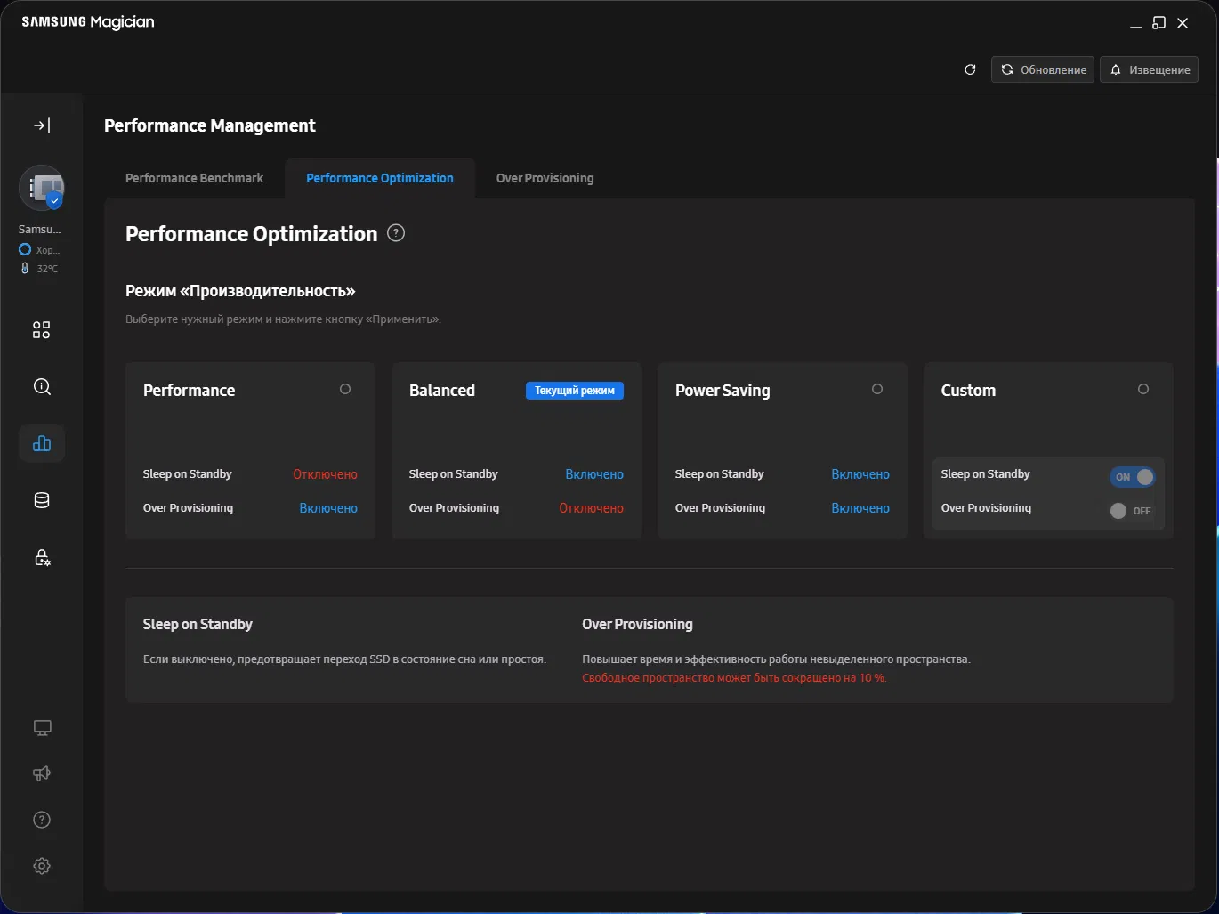
Task: Turn off Custom Sleep on Standby toggle
Action: tap(1132, 477)
